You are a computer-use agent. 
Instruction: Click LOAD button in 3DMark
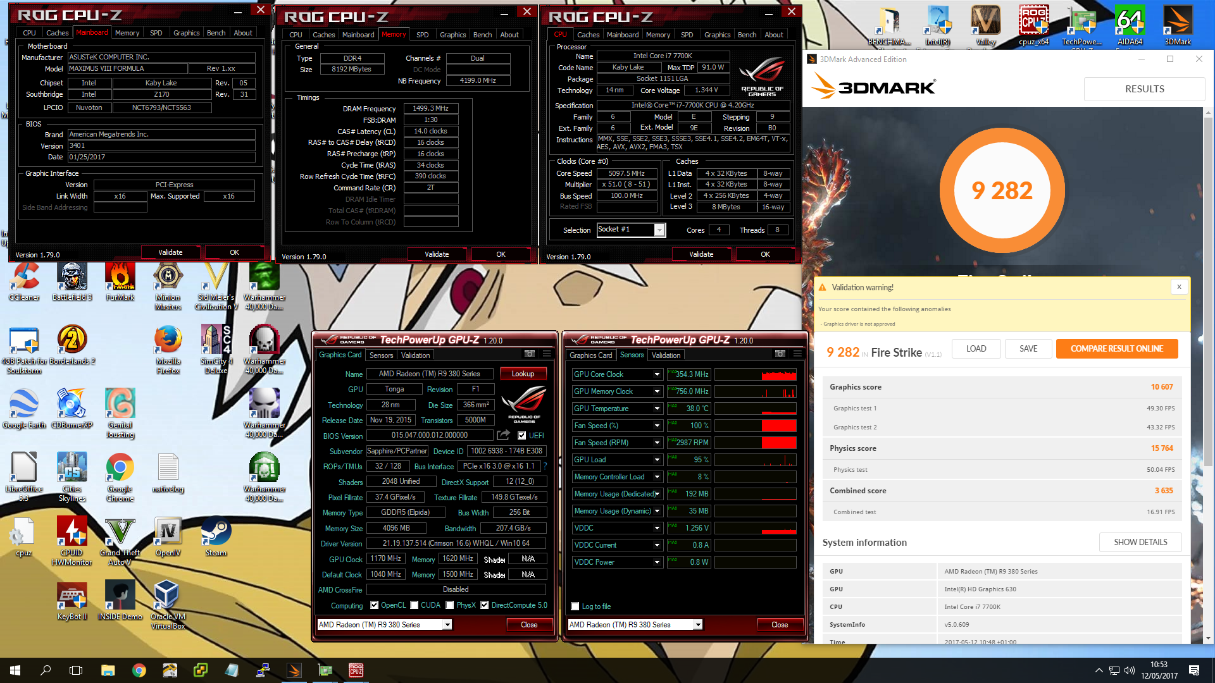(976, 348)
